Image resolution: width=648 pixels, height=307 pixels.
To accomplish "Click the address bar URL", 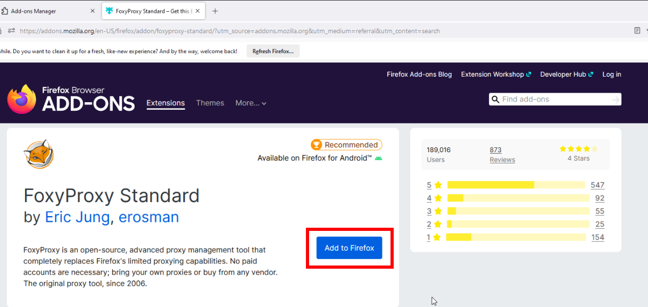I will pyautogui.click(x=230, y=31).
